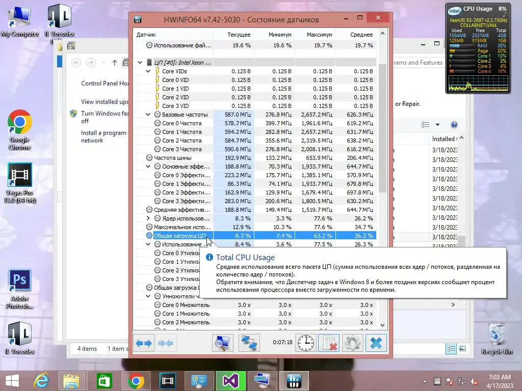Click Control Panel Home link
Viewport: 522px width, 391px height.
click(x=105, y=83)
